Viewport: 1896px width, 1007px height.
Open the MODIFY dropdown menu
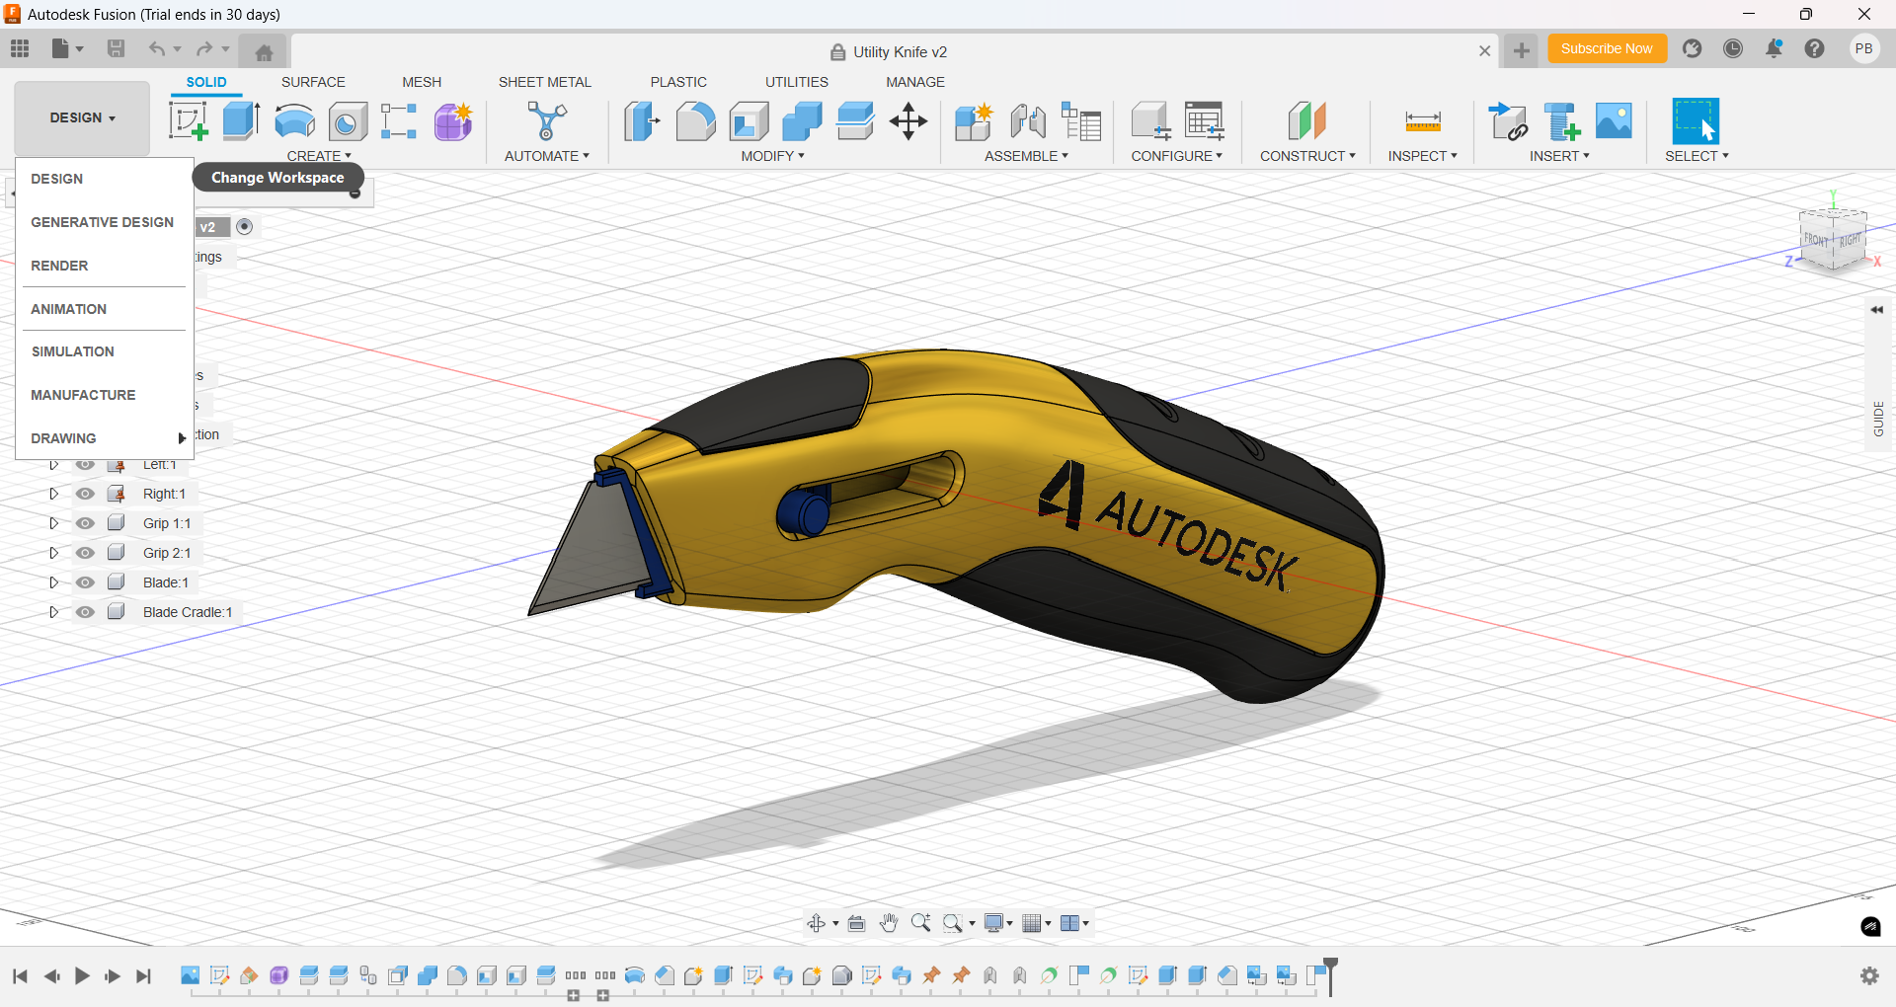tap(772, 156)
